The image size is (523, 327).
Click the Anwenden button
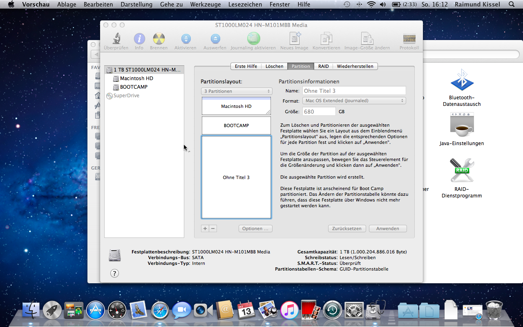tap(388, 228)
